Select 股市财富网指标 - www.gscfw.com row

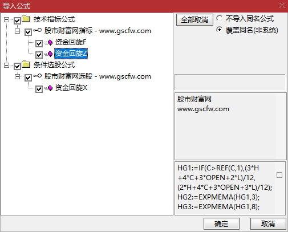coord(98,31)
